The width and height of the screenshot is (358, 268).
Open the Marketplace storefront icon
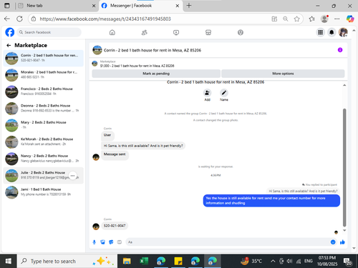(x=208, y=32)
